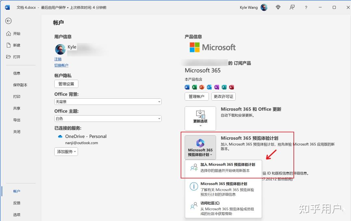Choose 访问社区(C) menu entry

(x=223, y=208)
